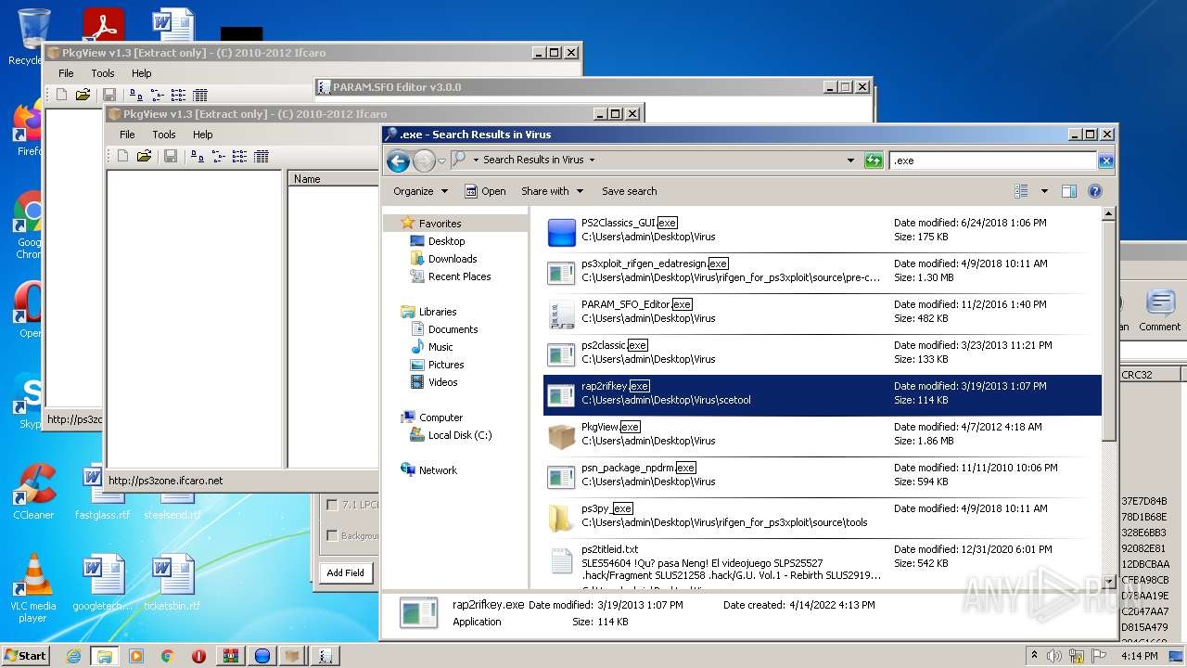Clear the .exe search box
Image resolution: width=1187 pixels, height=668 pixels.
point(1105,161)
